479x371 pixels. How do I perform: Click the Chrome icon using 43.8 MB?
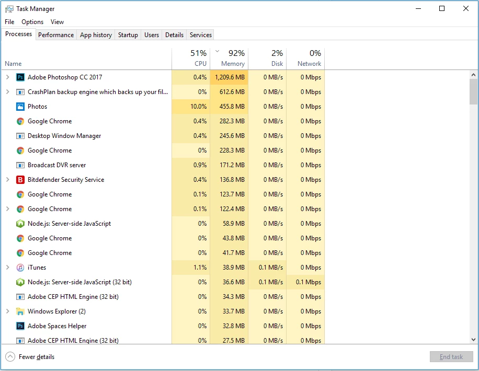click(x=20, y=238)
